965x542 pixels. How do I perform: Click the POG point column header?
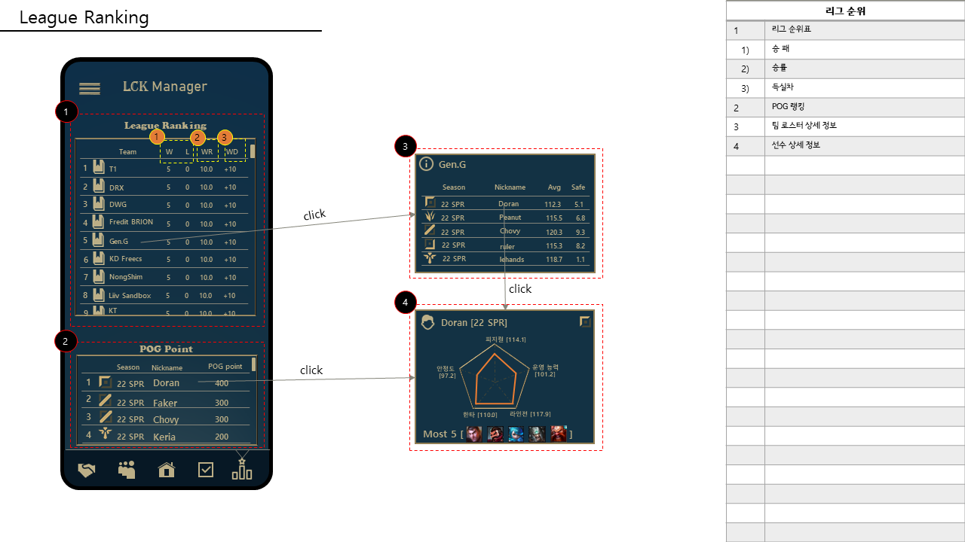tap(225, 367)
